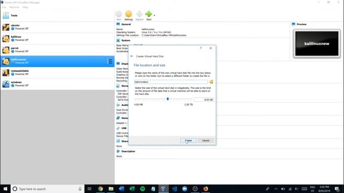Click the hard disk file name input box
This screenshot has width=344, height=193.
click(171, 82)
